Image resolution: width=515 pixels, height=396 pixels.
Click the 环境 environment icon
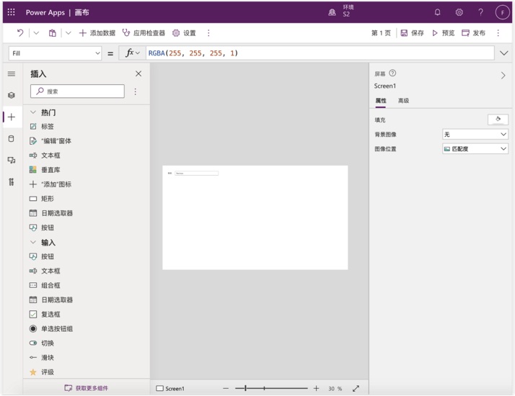pyautogui.click(x=332, y=12)
